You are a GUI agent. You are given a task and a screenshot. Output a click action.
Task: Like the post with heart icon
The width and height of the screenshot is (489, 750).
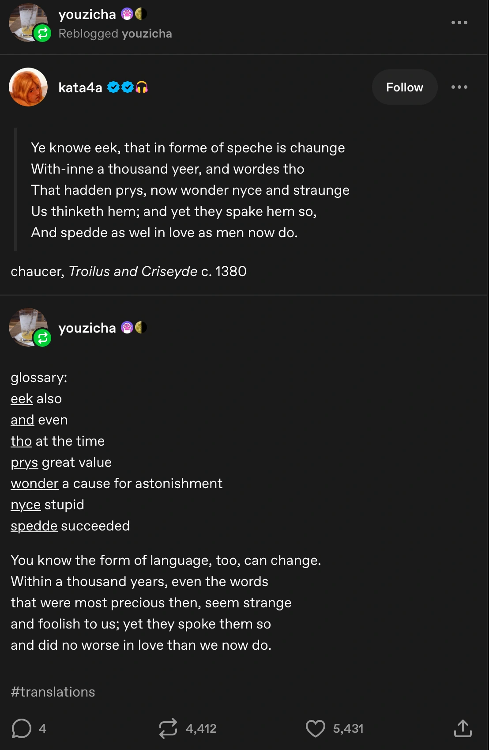click(315, 728)
